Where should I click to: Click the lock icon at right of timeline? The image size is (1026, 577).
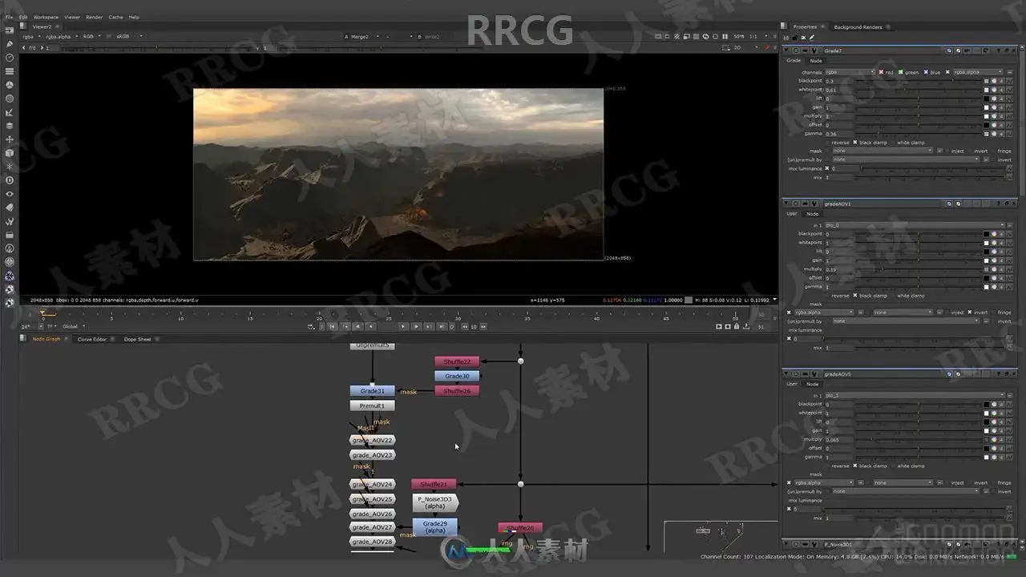pos(737,326)
